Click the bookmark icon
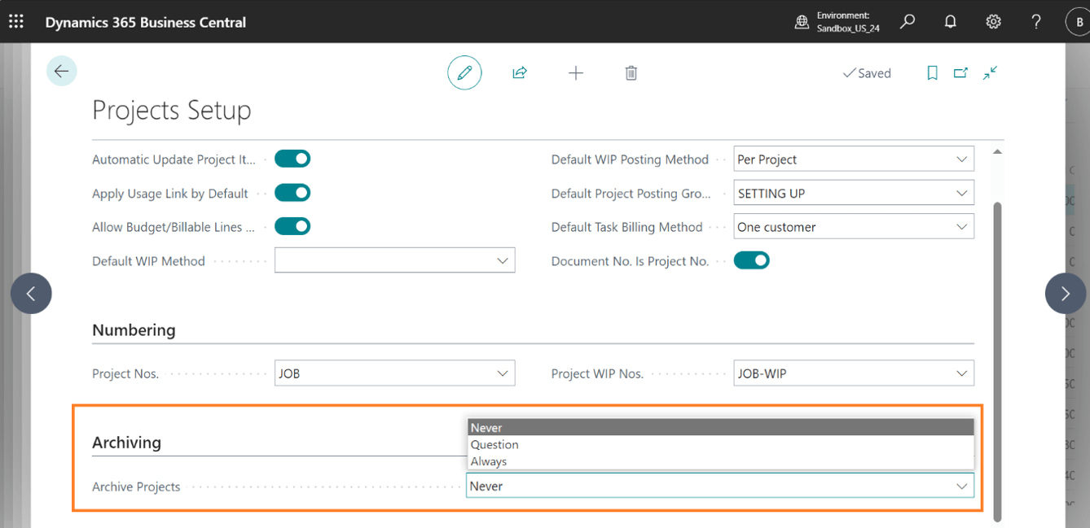The width and height of the screenshot is (1090, 528). tap(932, 73)
